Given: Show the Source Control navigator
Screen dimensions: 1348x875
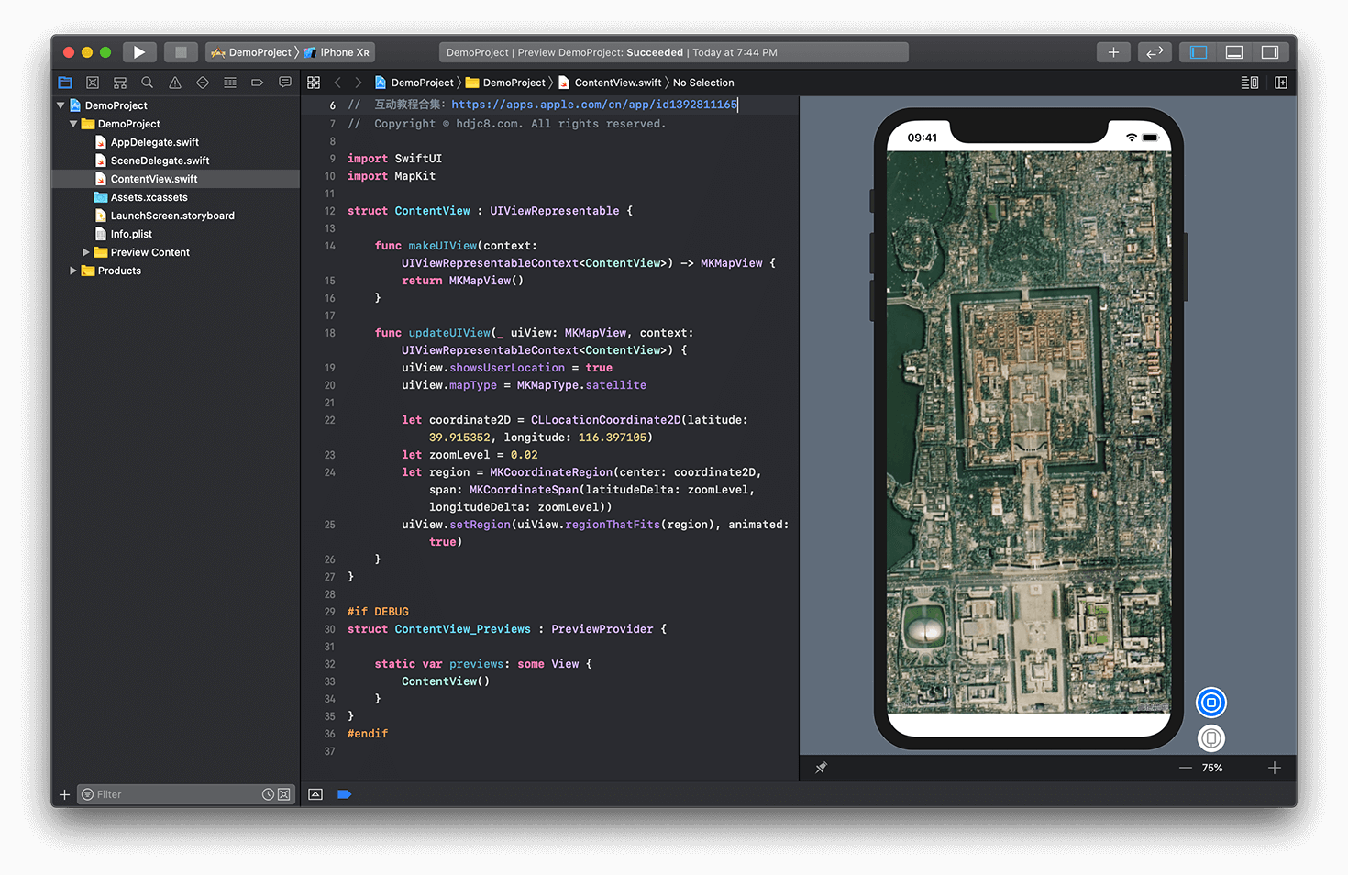Looking at the screenshot, I should point(93,83).
